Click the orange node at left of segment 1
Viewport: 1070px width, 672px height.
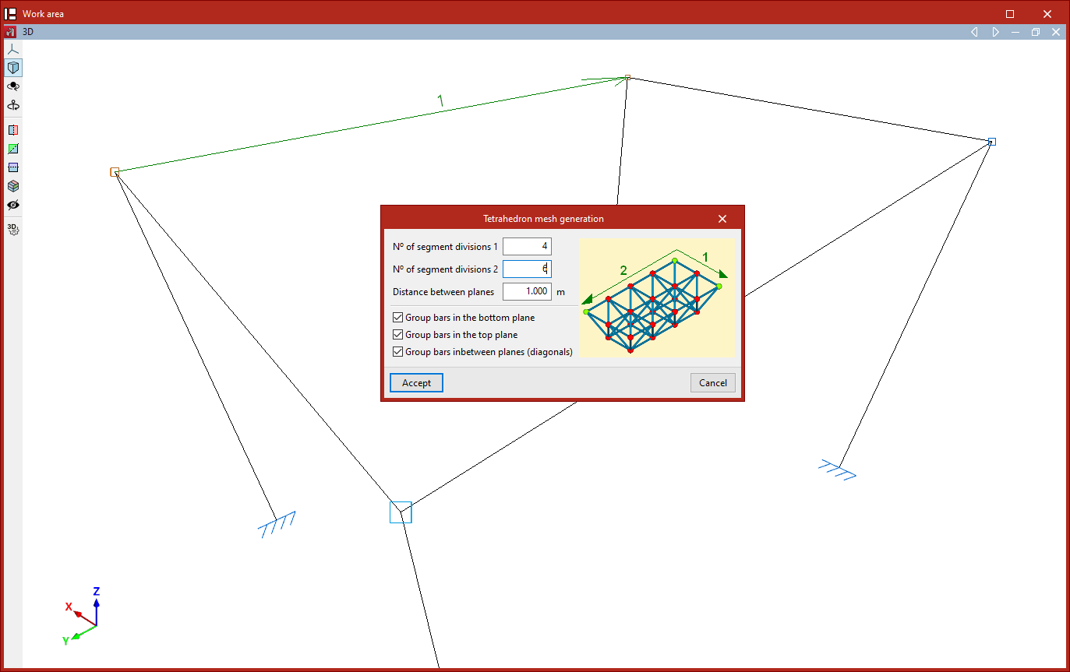[115, 172]
